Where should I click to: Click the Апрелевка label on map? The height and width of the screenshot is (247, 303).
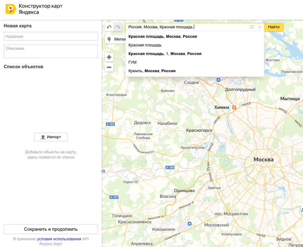142,244
